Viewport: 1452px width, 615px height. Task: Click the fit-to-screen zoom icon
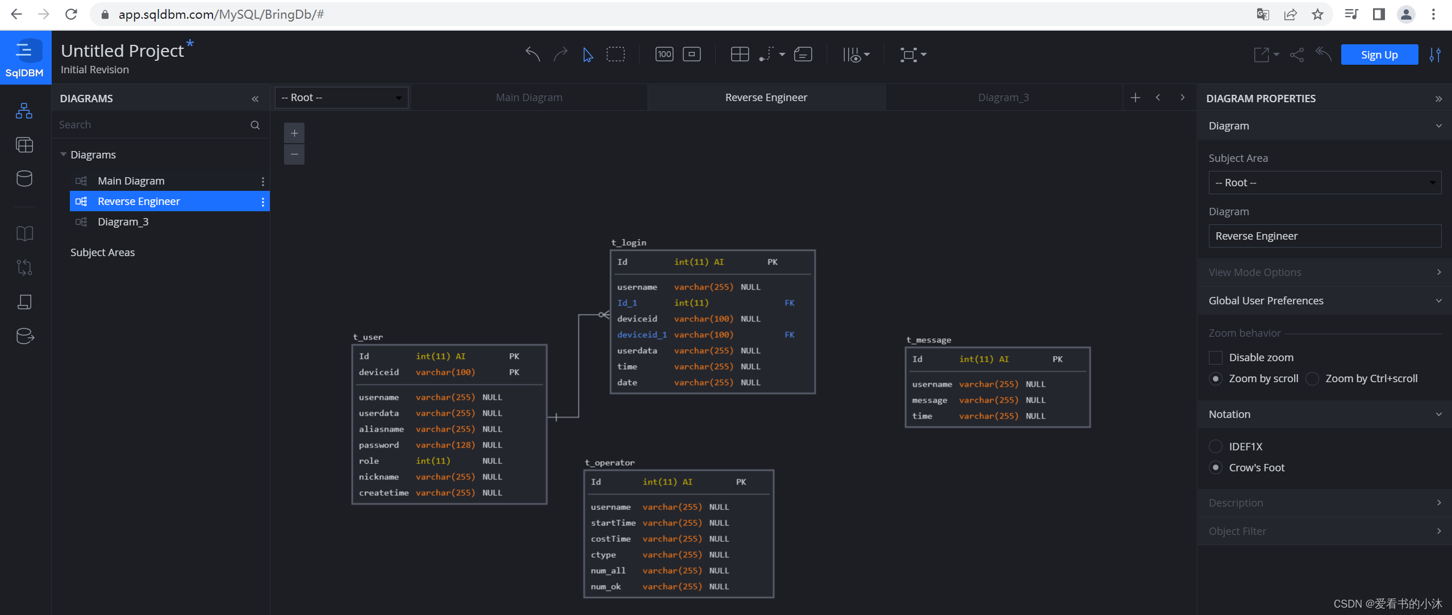pos(691,55)
